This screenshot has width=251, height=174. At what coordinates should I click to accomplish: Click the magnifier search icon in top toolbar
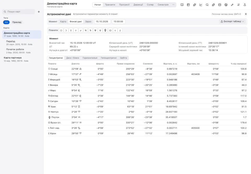tap(207, 5)
